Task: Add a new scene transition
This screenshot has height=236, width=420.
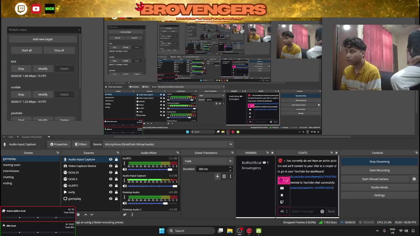Action: [x=217, y=176]
